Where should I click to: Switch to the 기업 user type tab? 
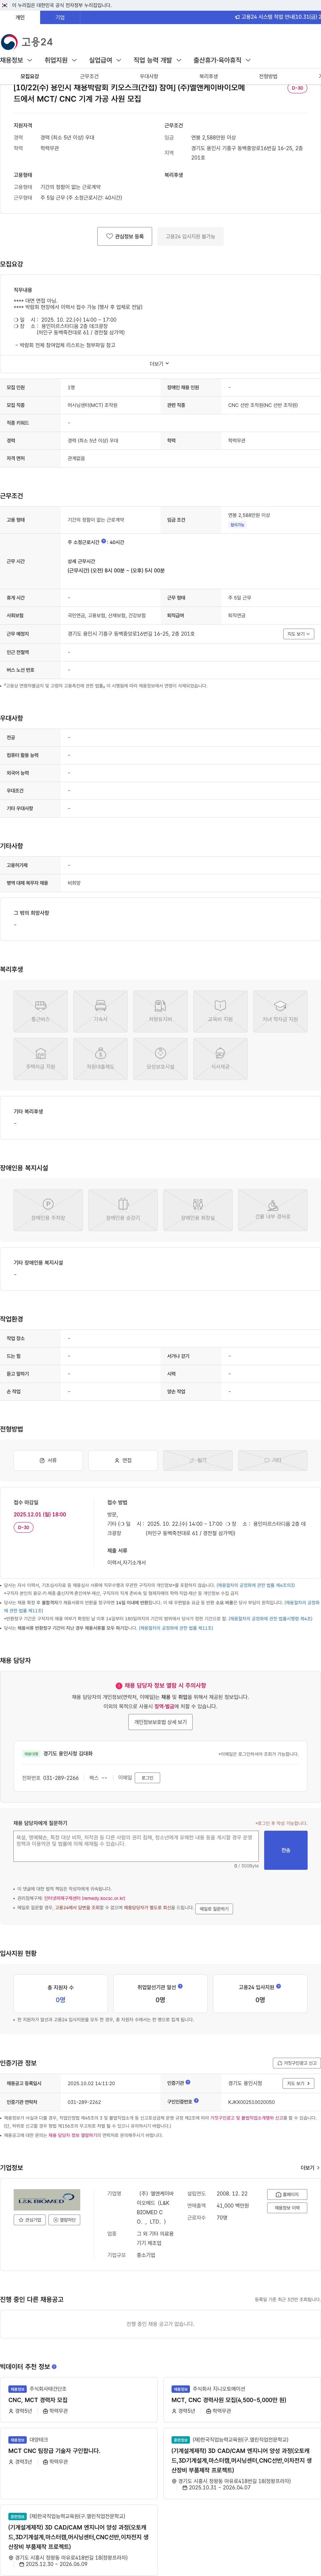pyautogui.click(x=60, y=17)
